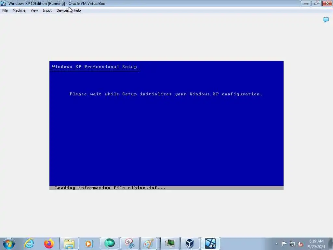This screenshot has height=250, width=333.
Task: Open Windows Explorer folder icon in taskbar
Action: 69,243
